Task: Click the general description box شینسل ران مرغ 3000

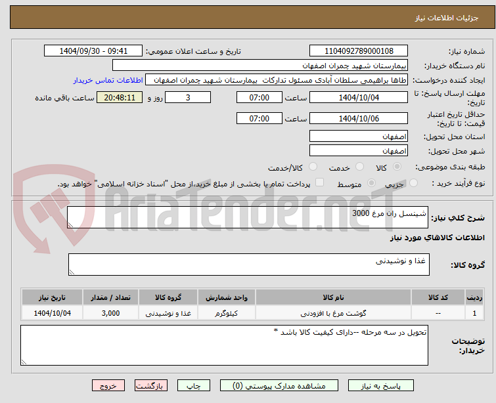Action: [x=248, y=217]
